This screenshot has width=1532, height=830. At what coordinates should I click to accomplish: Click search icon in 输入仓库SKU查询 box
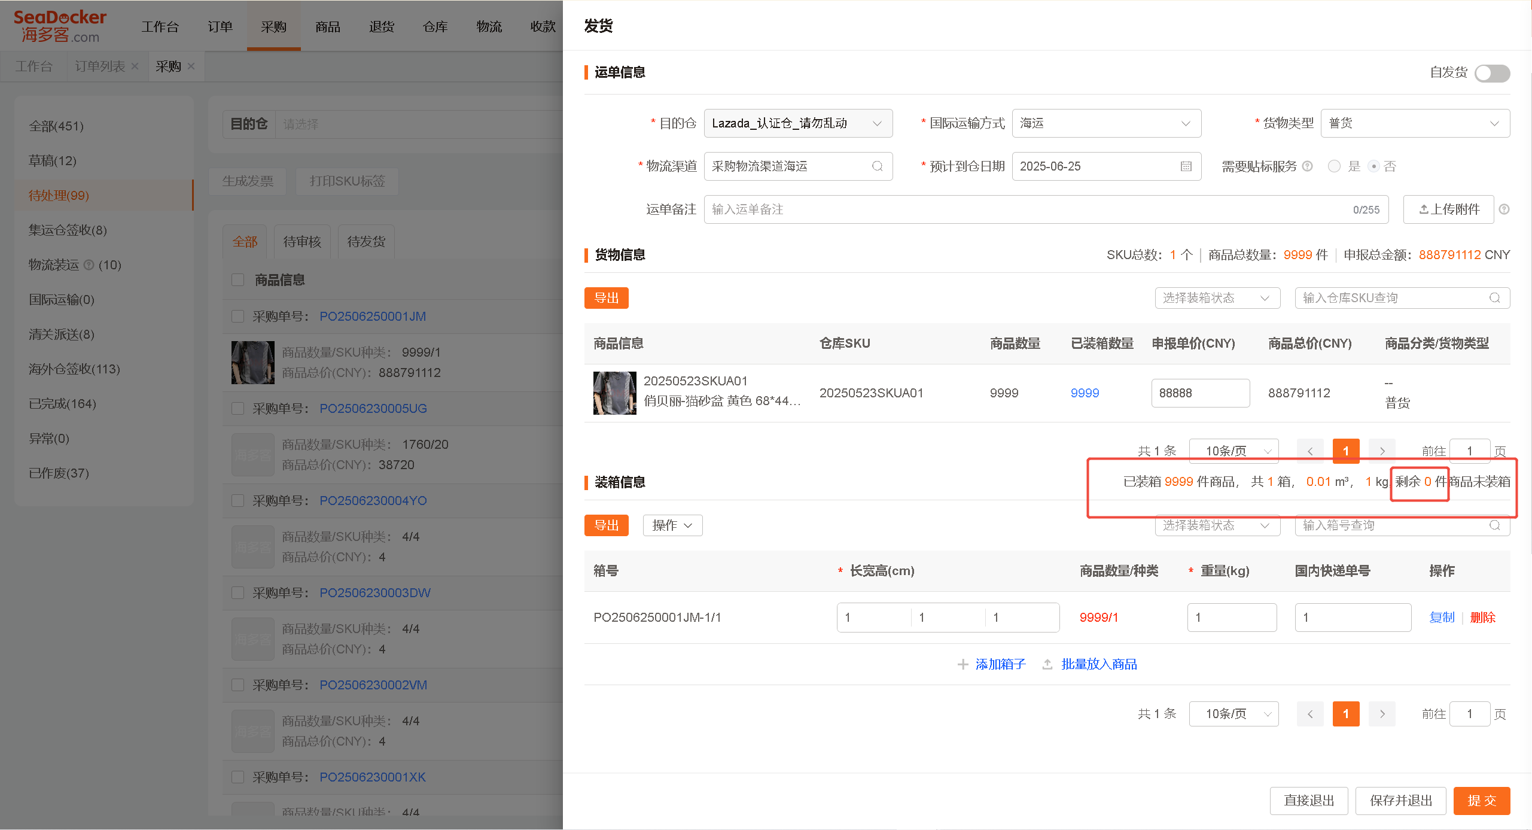click(x=1494, y=298)
